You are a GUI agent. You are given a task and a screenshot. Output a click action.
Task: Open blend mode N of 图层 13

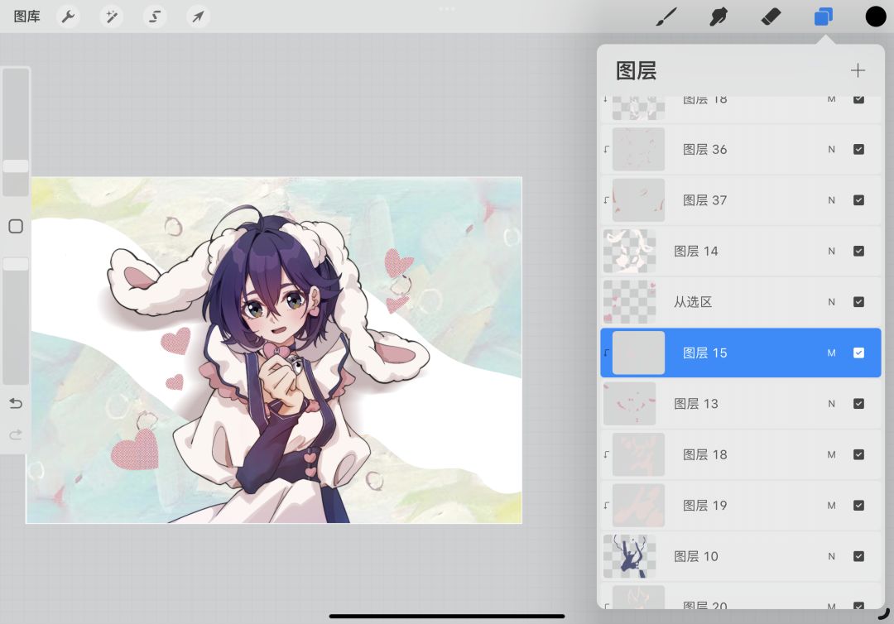pos(831,404)
